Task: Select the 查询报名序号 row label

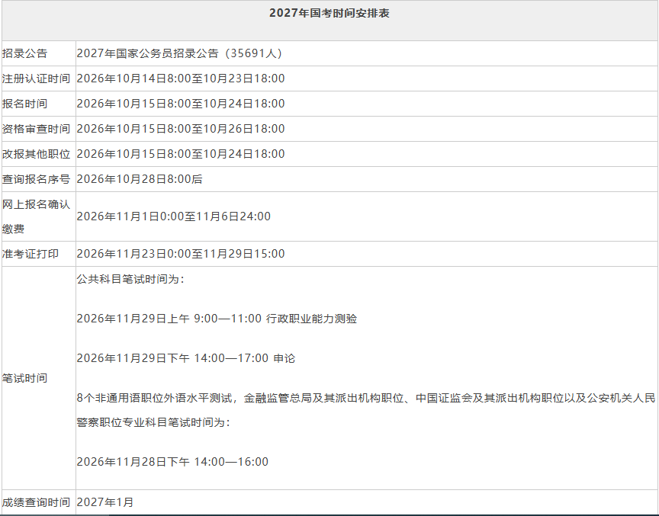Action: [x=36, y=179]
